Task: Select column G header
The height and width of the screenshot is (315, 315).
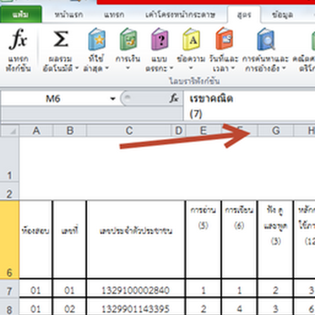Action: (276, 131)
